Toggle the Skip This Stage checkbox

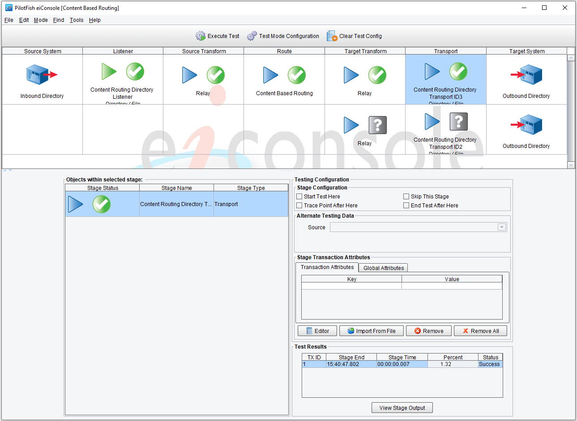click(x=406, y=197)
